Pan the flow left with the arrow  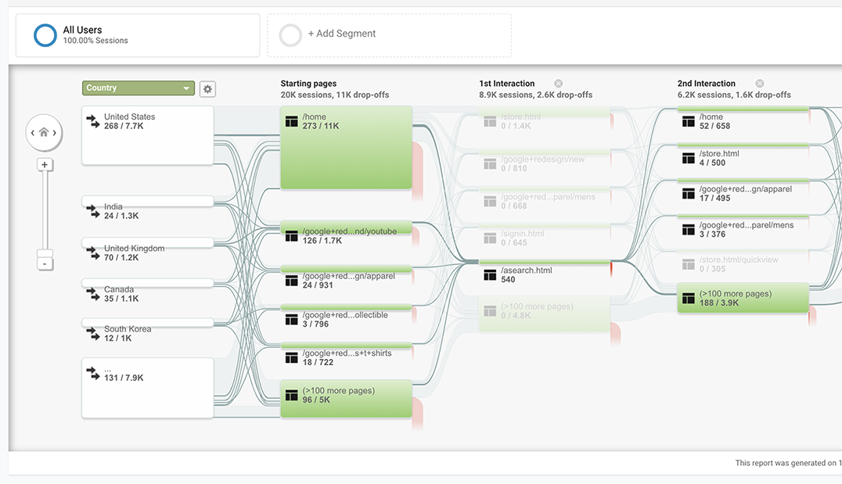(x=33, y=133)
